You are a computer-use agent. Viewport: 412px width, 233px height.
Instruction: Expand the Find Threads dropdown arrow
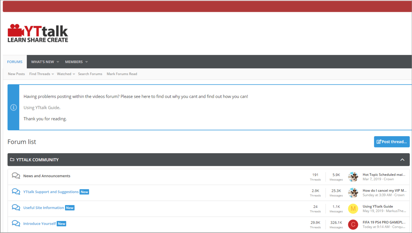tap(52, 74)
